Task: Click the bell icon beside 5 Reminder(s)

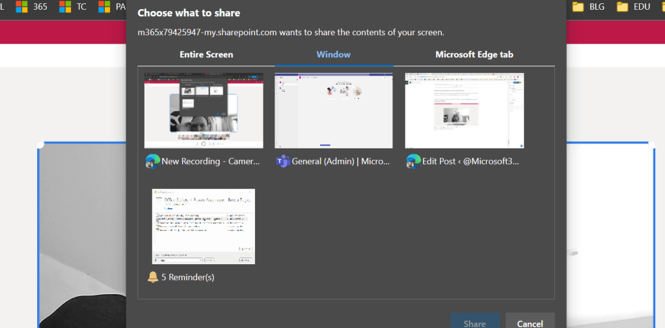Action: tap(153, 277)
